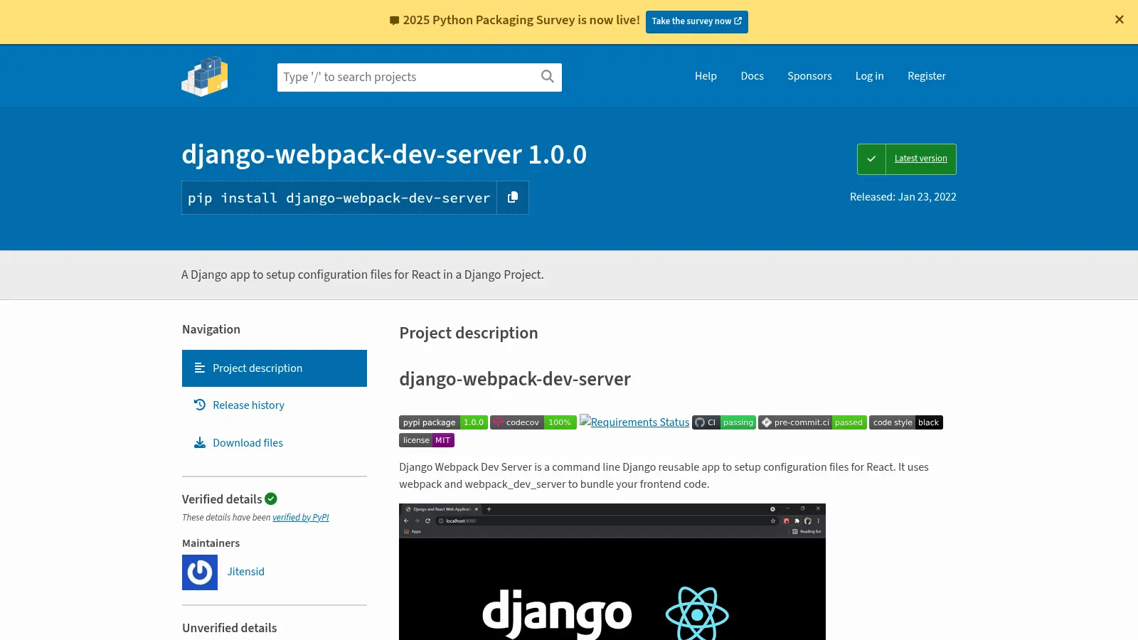1138x640 pixels.
Task: Open the Help menu item
Action: (706, 76)
